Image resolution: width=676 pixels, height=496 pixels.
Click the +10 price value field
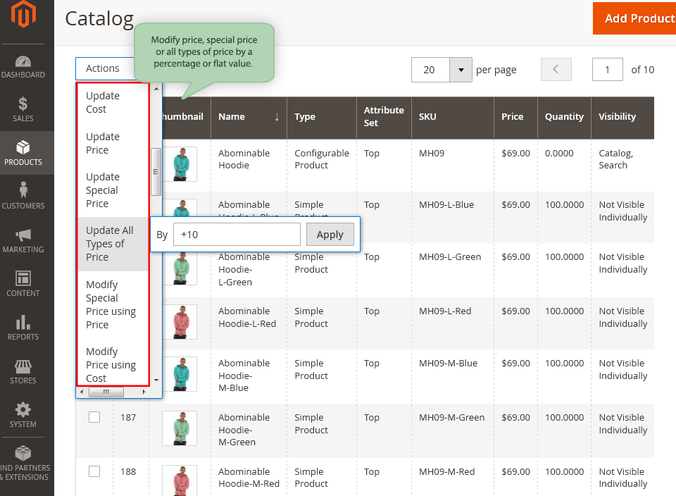point(236,235)
